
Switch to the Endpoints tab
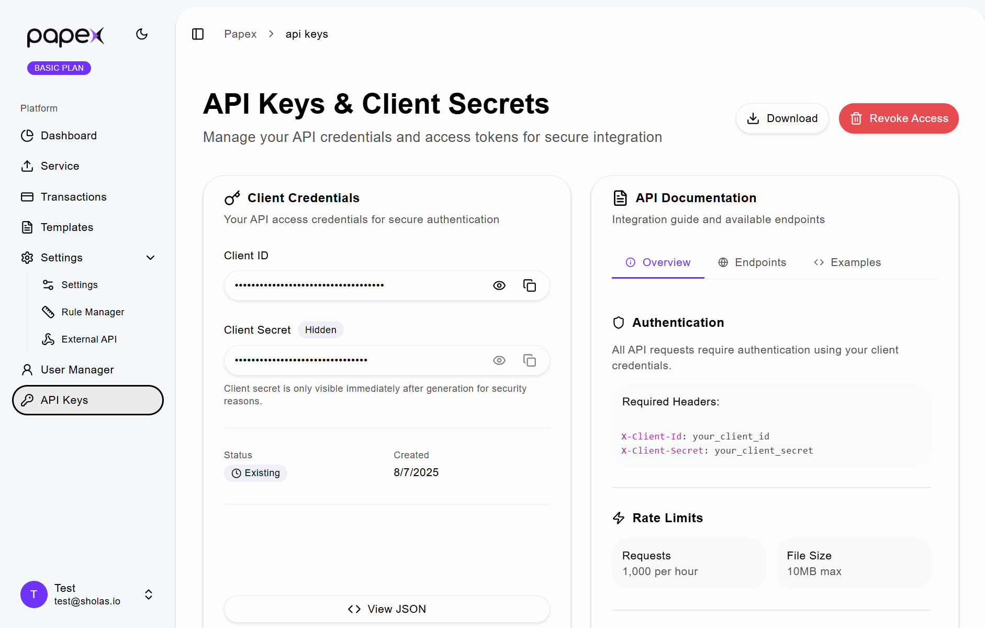click(752, 262)
